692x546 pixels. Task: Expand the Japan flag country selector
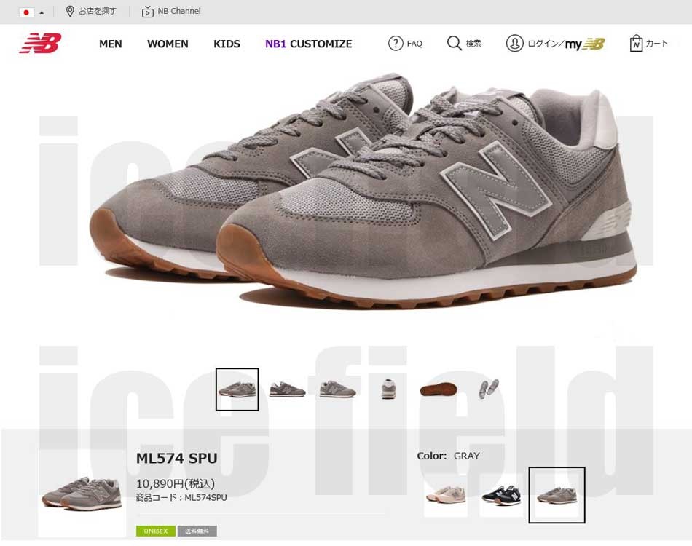coord(31,12)
